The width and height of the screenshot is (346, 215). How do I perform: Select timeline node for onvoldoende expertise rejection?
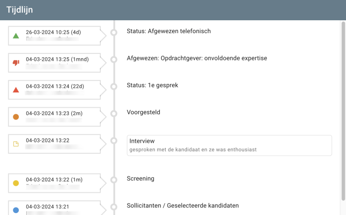tap(114, 59)
